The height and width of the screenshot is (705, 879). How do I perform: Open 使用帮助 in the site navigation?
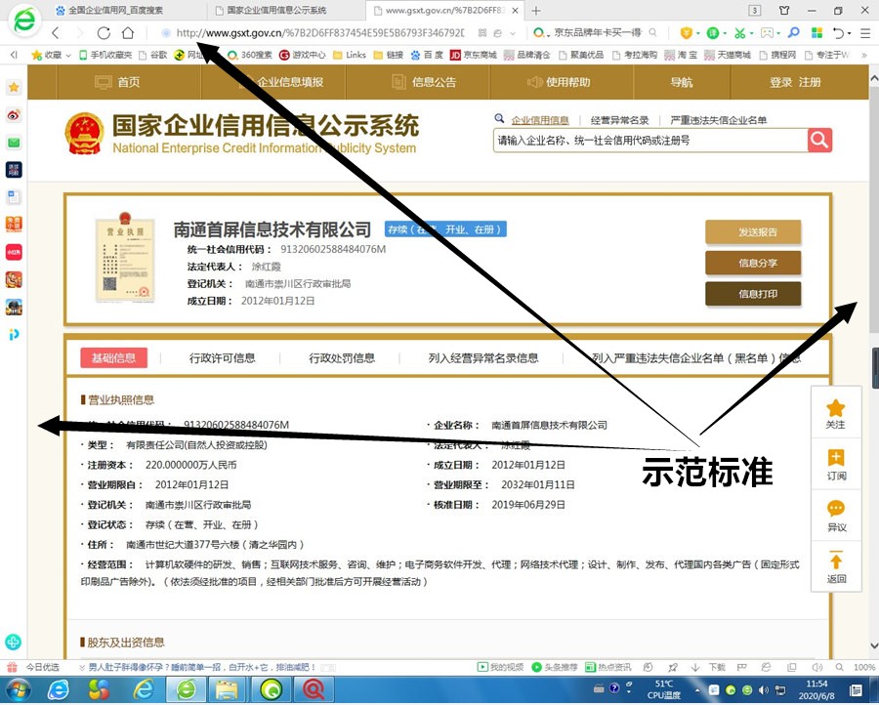[x=559, y=82]
